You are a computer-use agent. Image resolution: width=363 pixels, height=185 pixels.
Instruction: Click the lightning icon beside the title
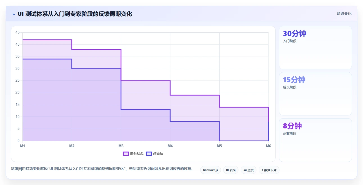coord(13,14)
